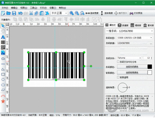
Task: Click the barcode's bottom-right resize handle
Action: point(84,80)
